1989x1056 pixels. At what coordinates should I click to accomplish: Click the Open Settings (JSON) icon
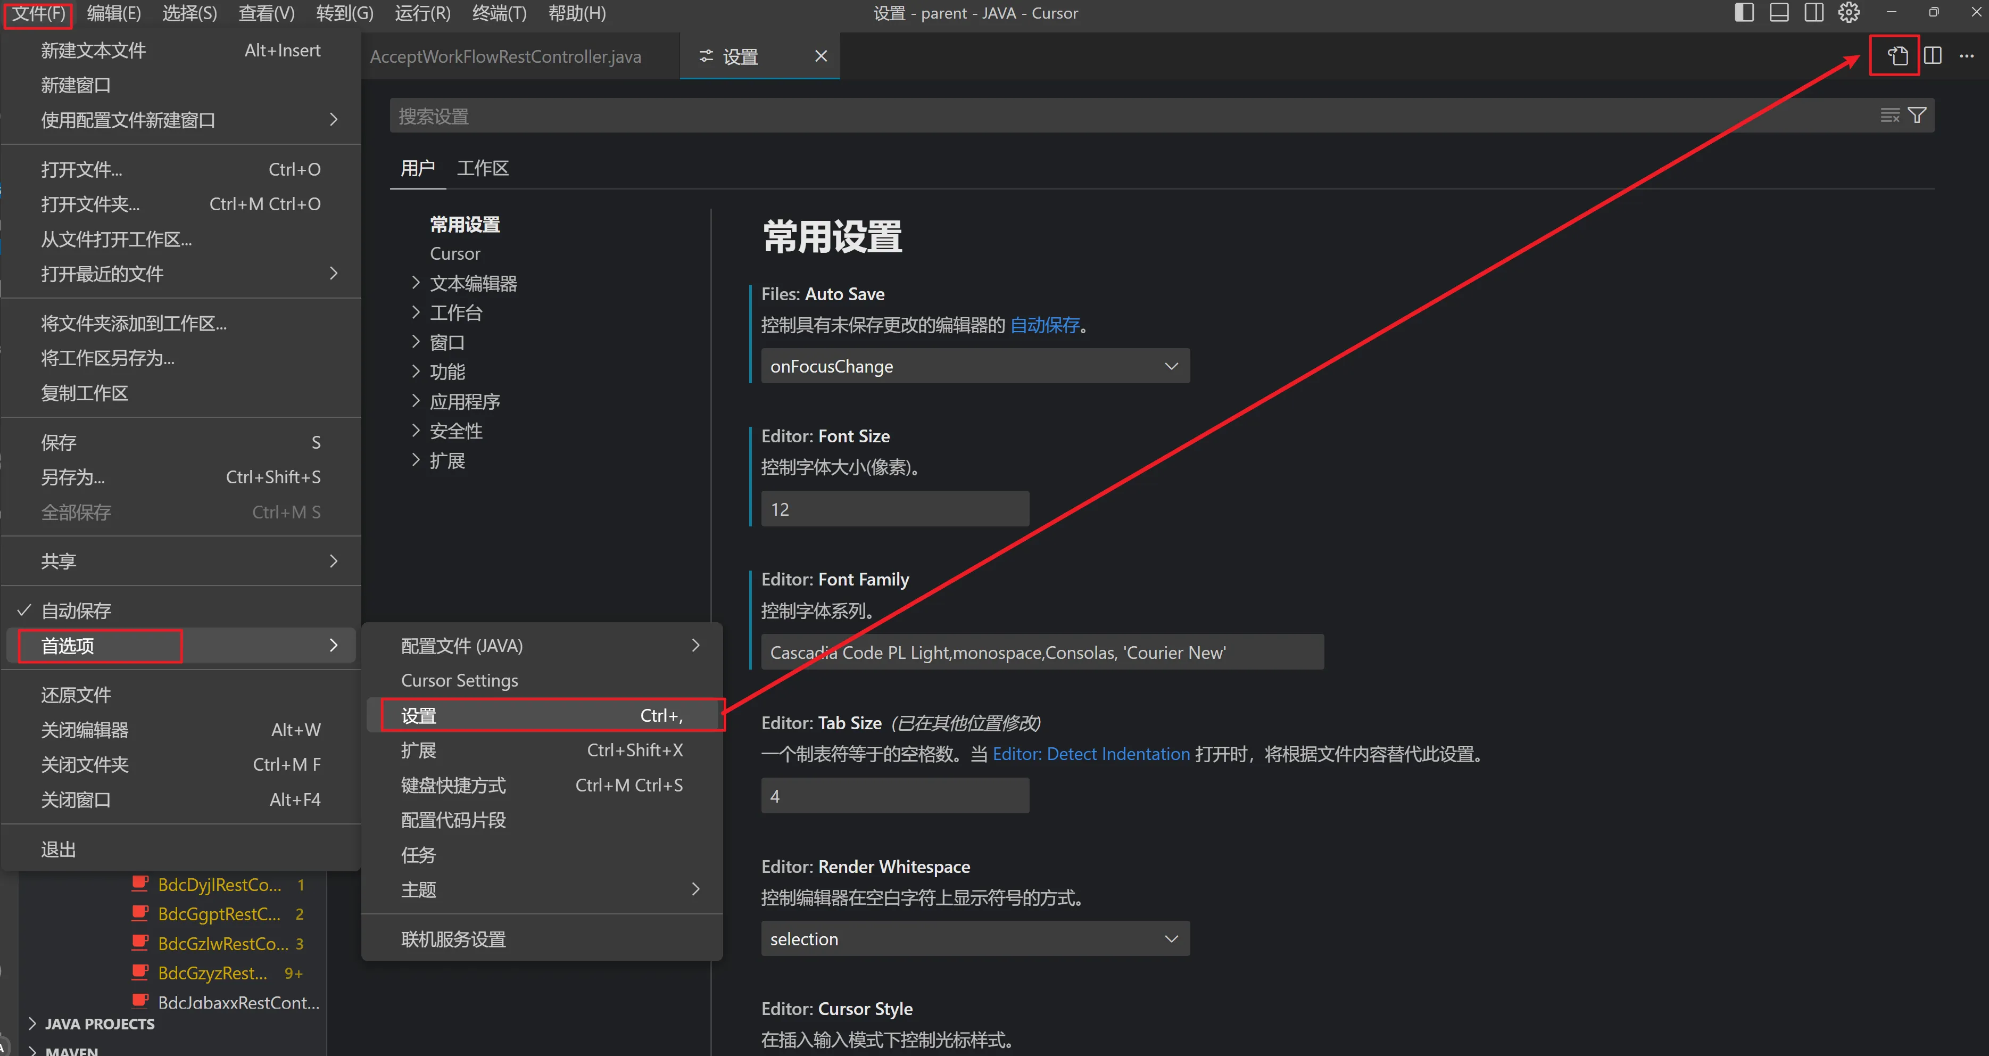1897,55
